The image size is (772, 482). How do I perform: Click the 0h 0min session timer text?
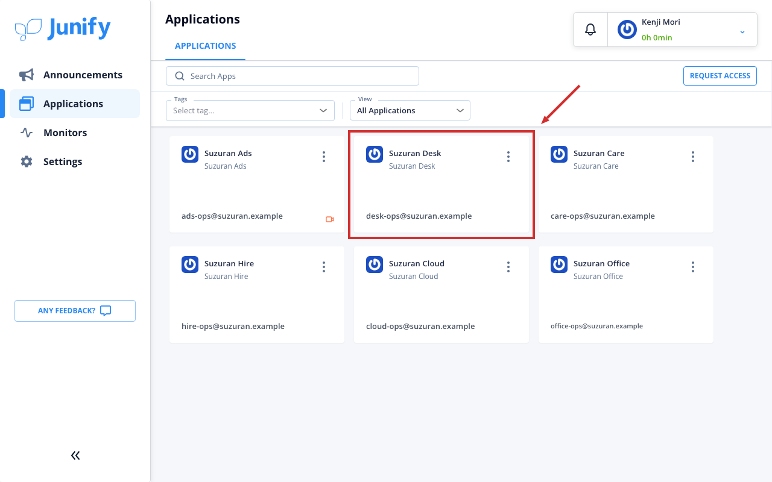(x=657, y=37)
